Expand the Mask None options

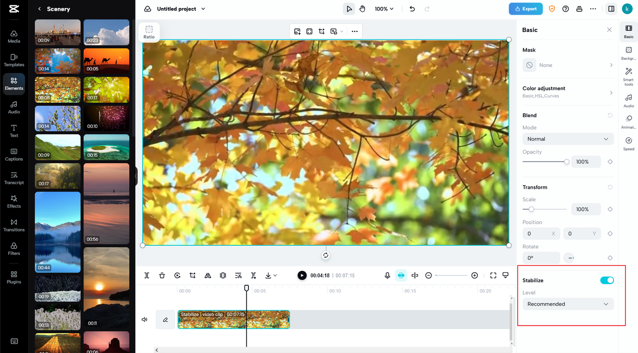(x=568, y=65)
